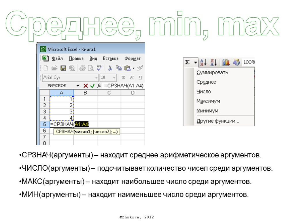295x221 pixels.
Task: Open the zoom 100% dropdown
Action: tap(249, 62)
